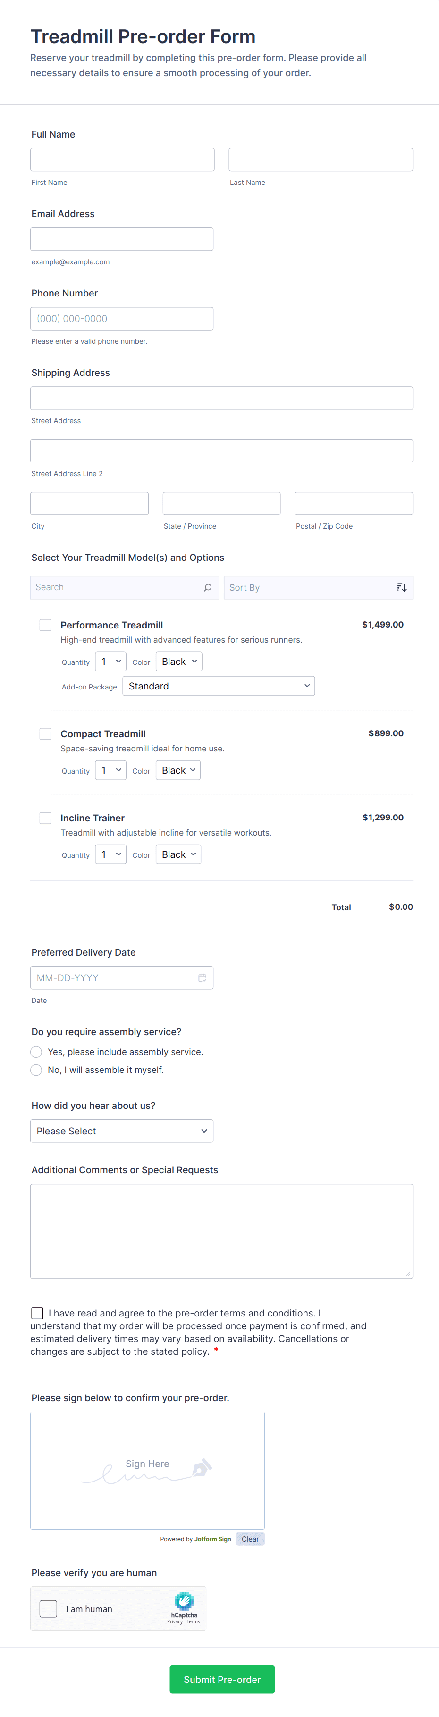This screenshot has width=439, height=1717.
Task: Check the Performance Treadmill checkbox
Action: click(45, 625)
